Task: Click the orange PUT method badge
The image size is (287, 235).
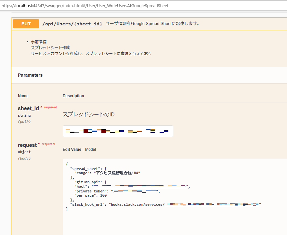Action: (x=26, y=24)
